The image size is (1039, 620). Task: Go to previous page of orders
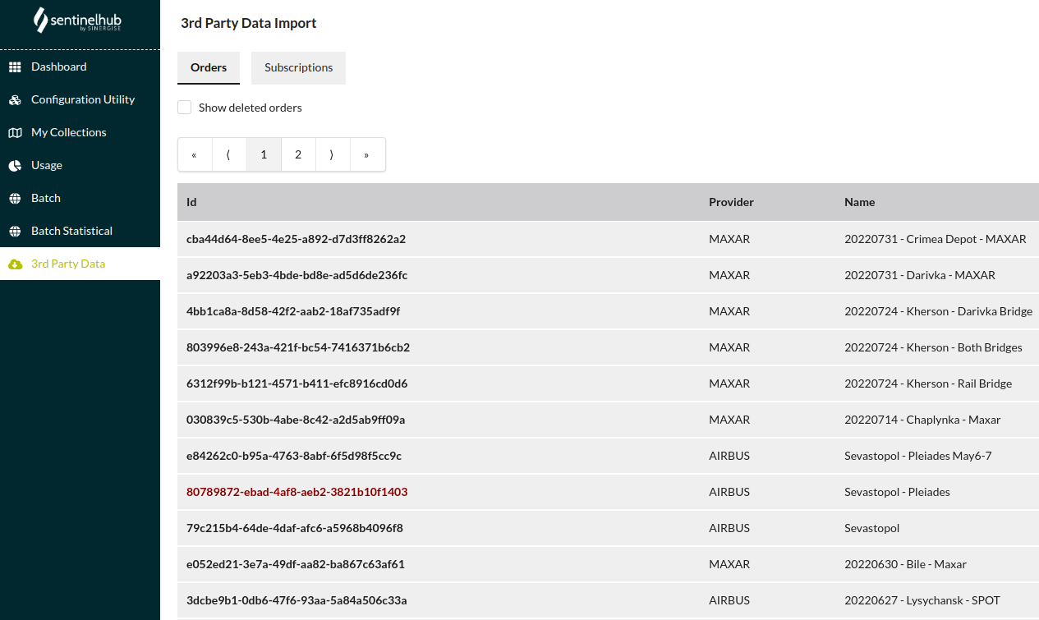229,154
